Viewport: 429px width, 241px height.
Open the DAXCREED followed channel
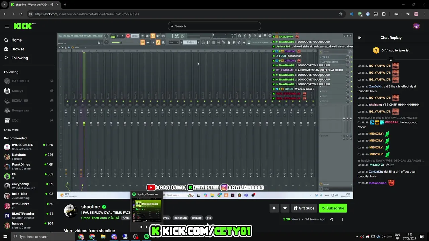pyautogui.click(x=28, y=81)
